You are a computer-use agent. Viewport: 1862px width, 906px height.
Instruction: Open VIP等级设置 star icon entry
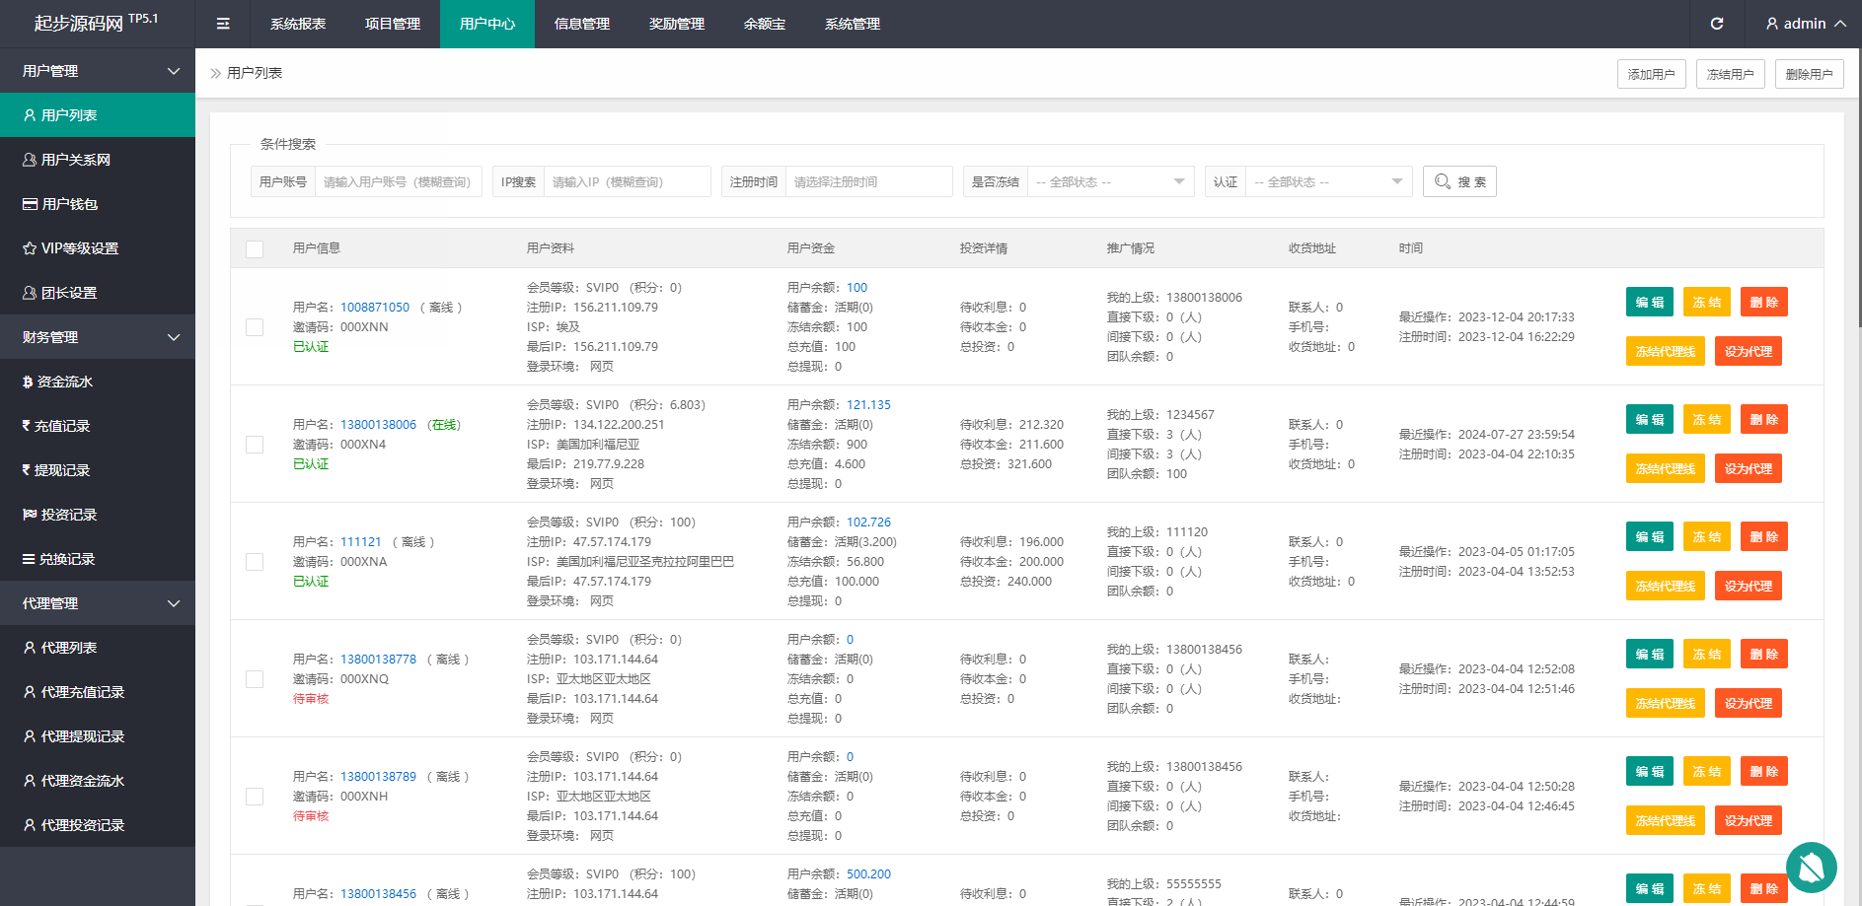pos(31,248)
